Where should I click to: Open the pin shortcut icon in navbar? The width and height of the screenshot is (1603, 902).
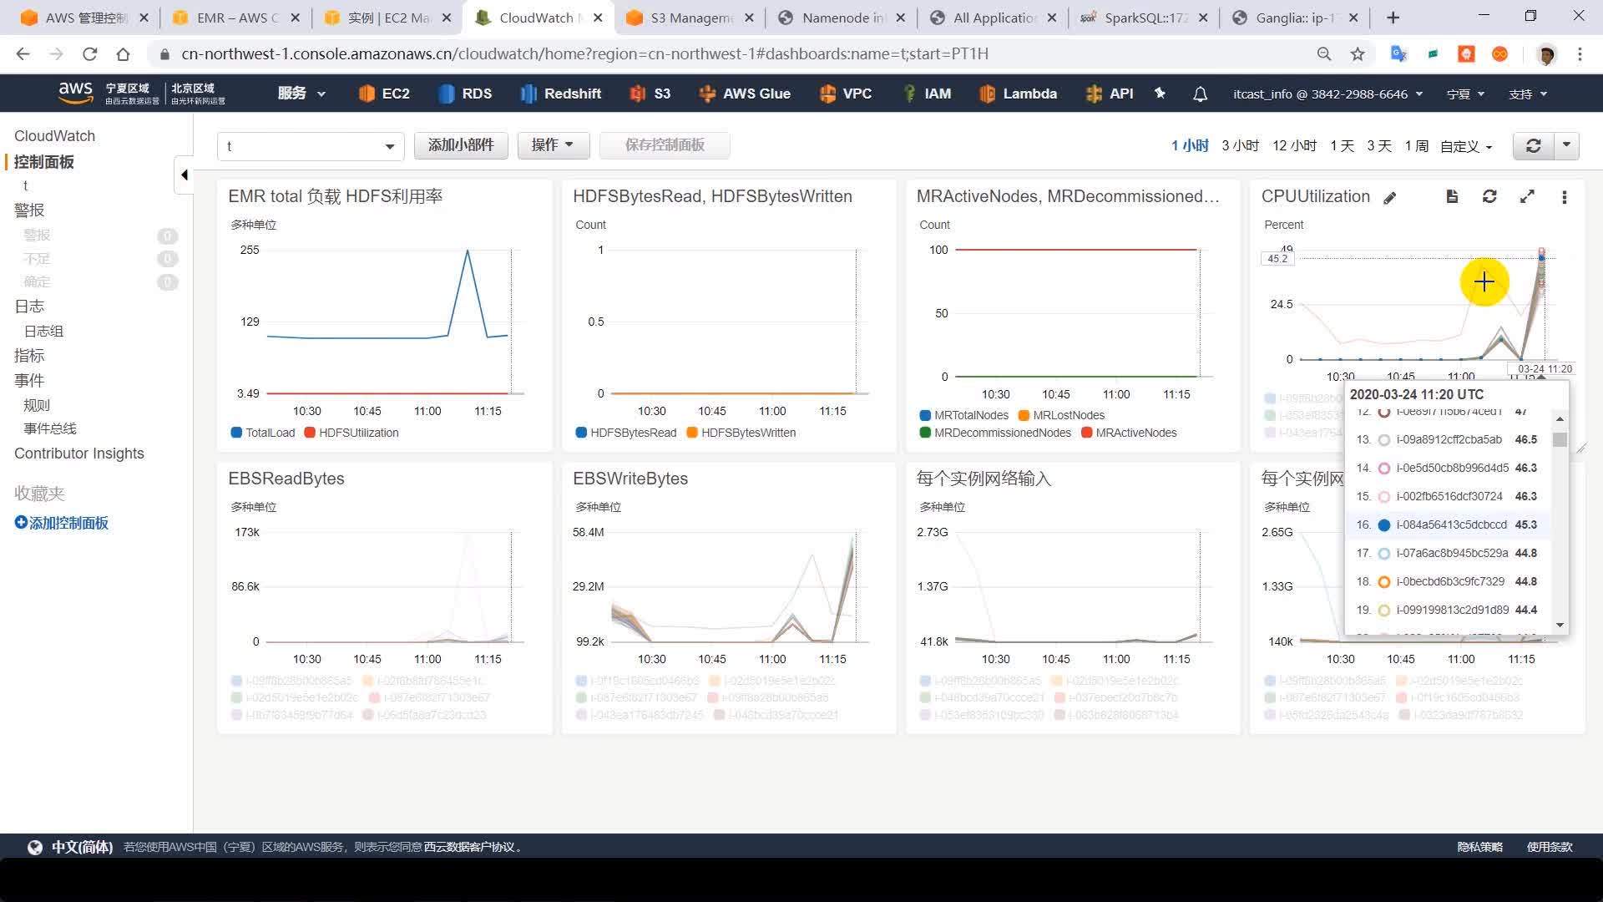[1160, 94]
